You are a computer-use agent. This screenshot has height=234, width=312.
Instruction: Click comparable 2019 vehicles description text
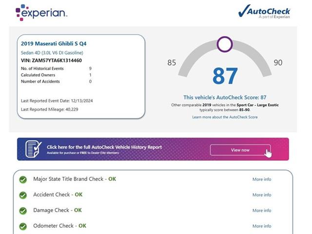[225, 107]
